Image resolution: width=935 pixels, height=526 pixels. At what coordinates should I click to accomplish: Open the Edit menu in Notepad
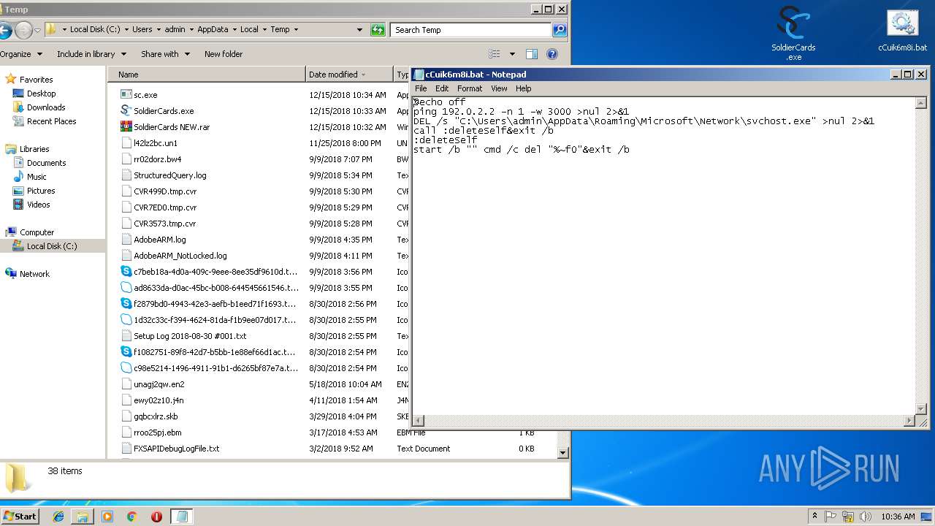(x=442, y=88)
